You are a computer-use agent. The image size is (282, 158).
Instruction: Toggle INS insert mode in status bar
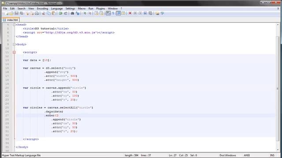[x=272, y=155]
